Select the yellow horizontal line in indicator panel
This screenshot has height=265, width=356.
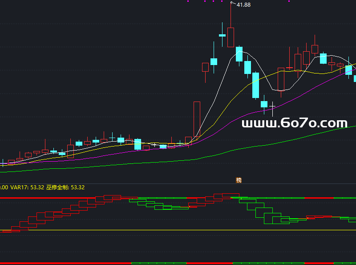[x=178, y=230]
